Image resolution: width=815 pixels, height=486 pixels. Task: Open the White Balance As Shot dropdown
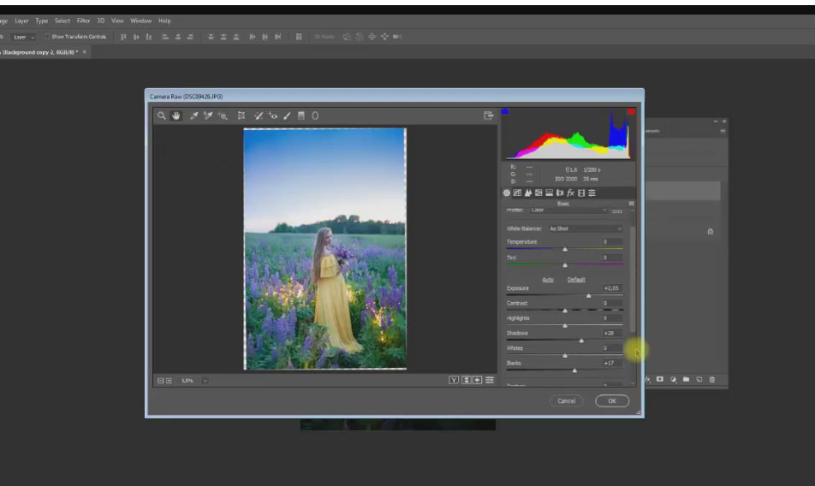pos(586,229)
